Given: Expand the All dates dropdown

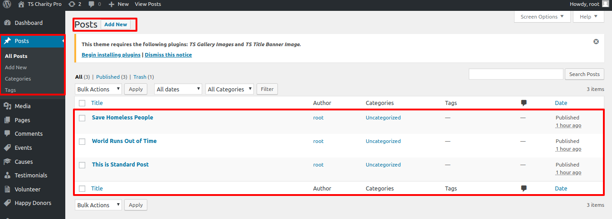Looking at the screenshot, I should click(x=178, y=89).
